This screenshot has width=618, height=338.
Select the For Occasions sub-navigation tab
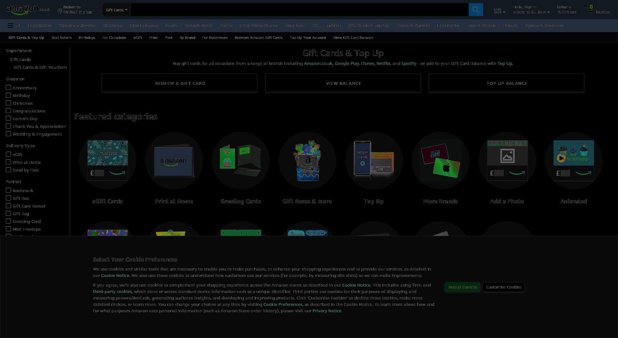click(114, 38)
